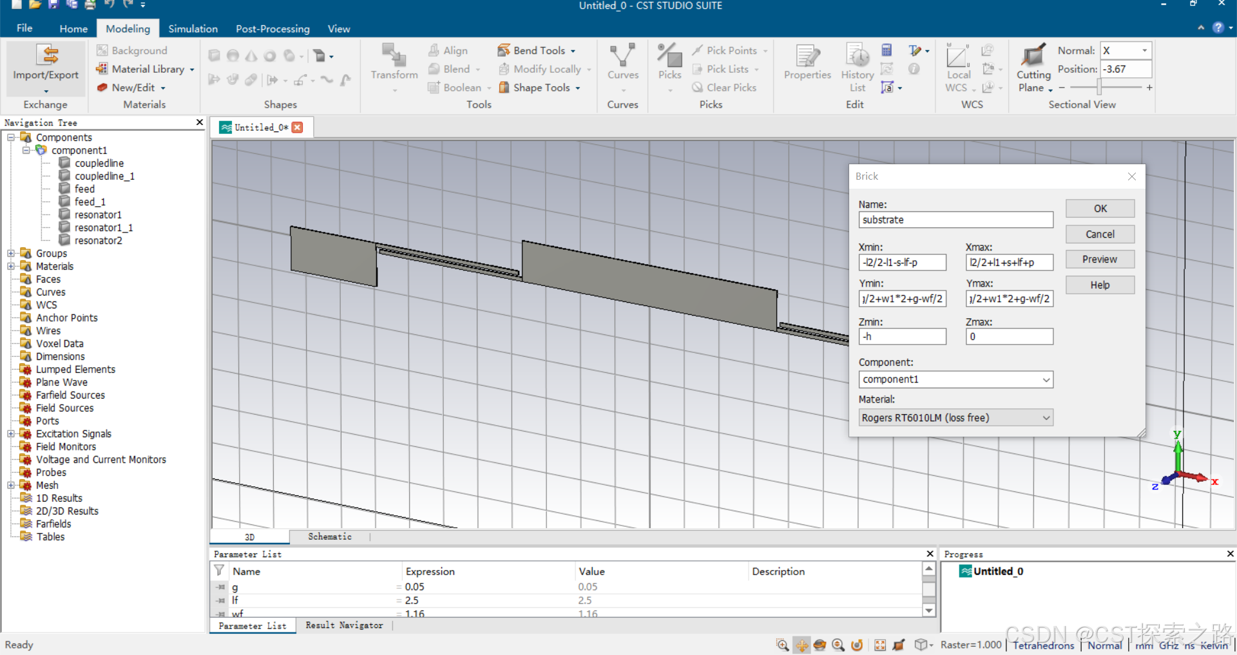The width and height of the screenshot is (1237, 655).
Task: Click the Blend tool
Action: (x=454, y=69)
